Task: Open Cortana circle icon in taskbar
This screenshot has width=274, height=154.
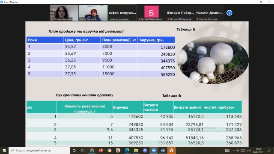Action: pyautogui.click(x=74, y=150)
